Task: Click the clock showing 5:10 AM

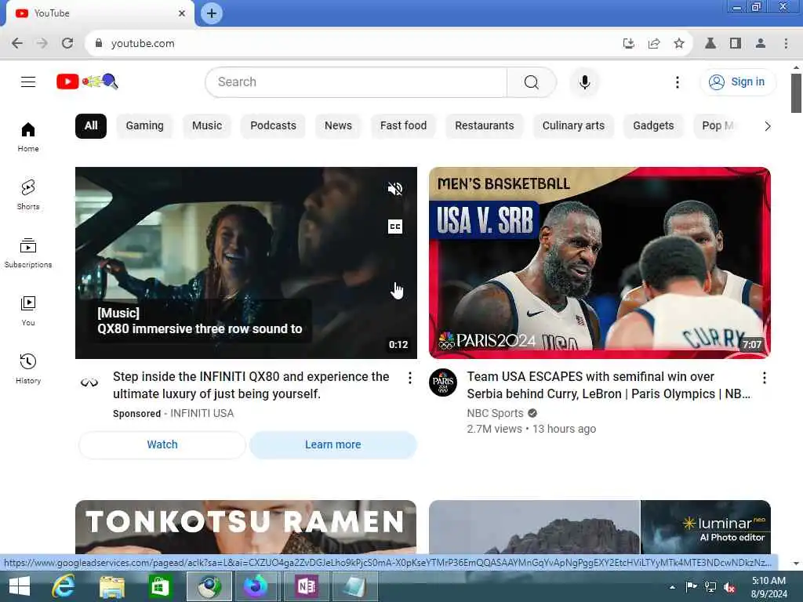Action: coord(768,581)
